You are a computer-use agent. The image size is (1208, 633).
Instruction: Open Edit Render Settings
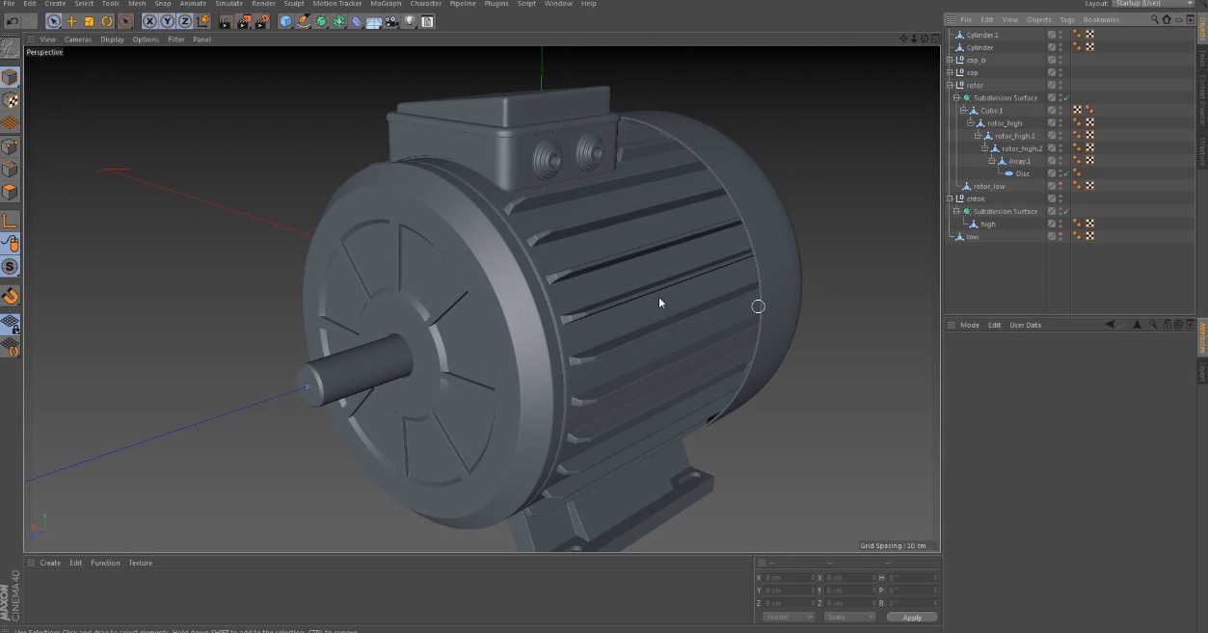[260, 21]
